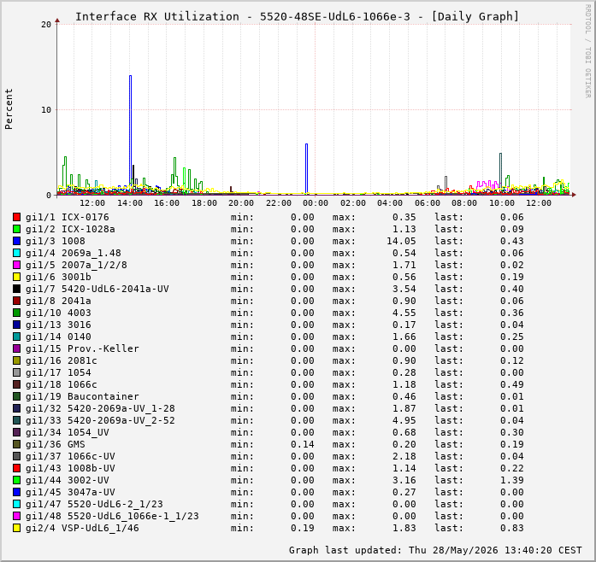Select the 20:00 time axis label
Image resolution: width=596 pixels, height=562 pixels.
[x=241, y=203]
